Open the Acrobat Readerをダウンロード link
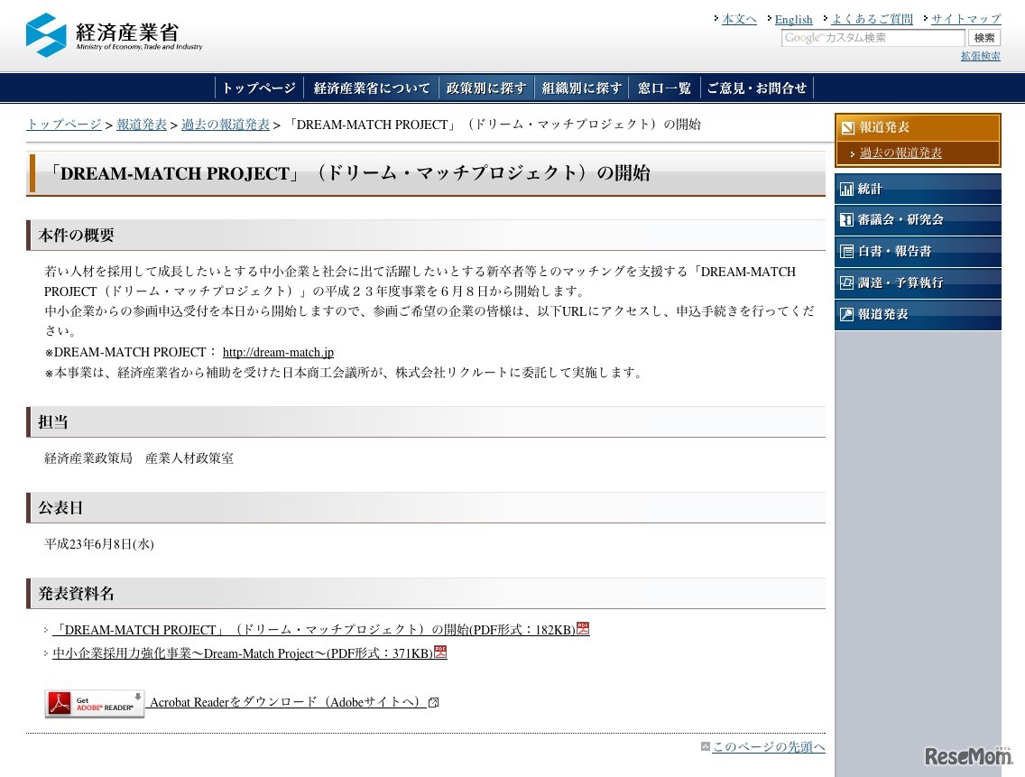This screenshot has height=777, width=1025. point(288,702)
